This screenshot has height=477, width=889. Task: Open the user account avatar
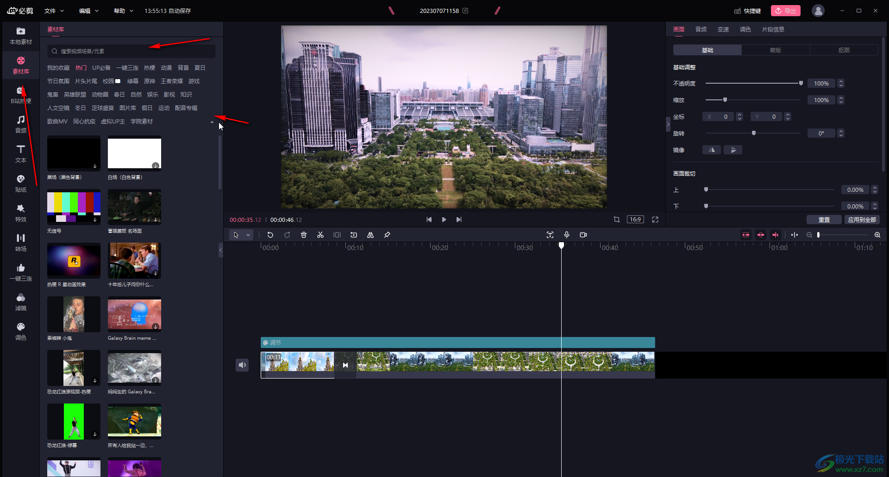(x=818, y=11)
